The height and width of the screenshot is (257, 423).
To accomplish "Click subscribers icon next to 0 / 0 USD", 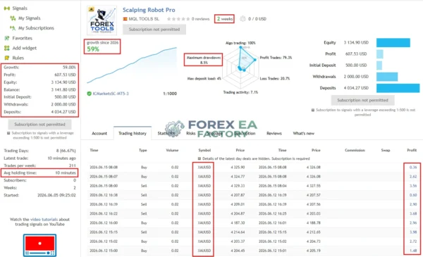I will (243, 19).
